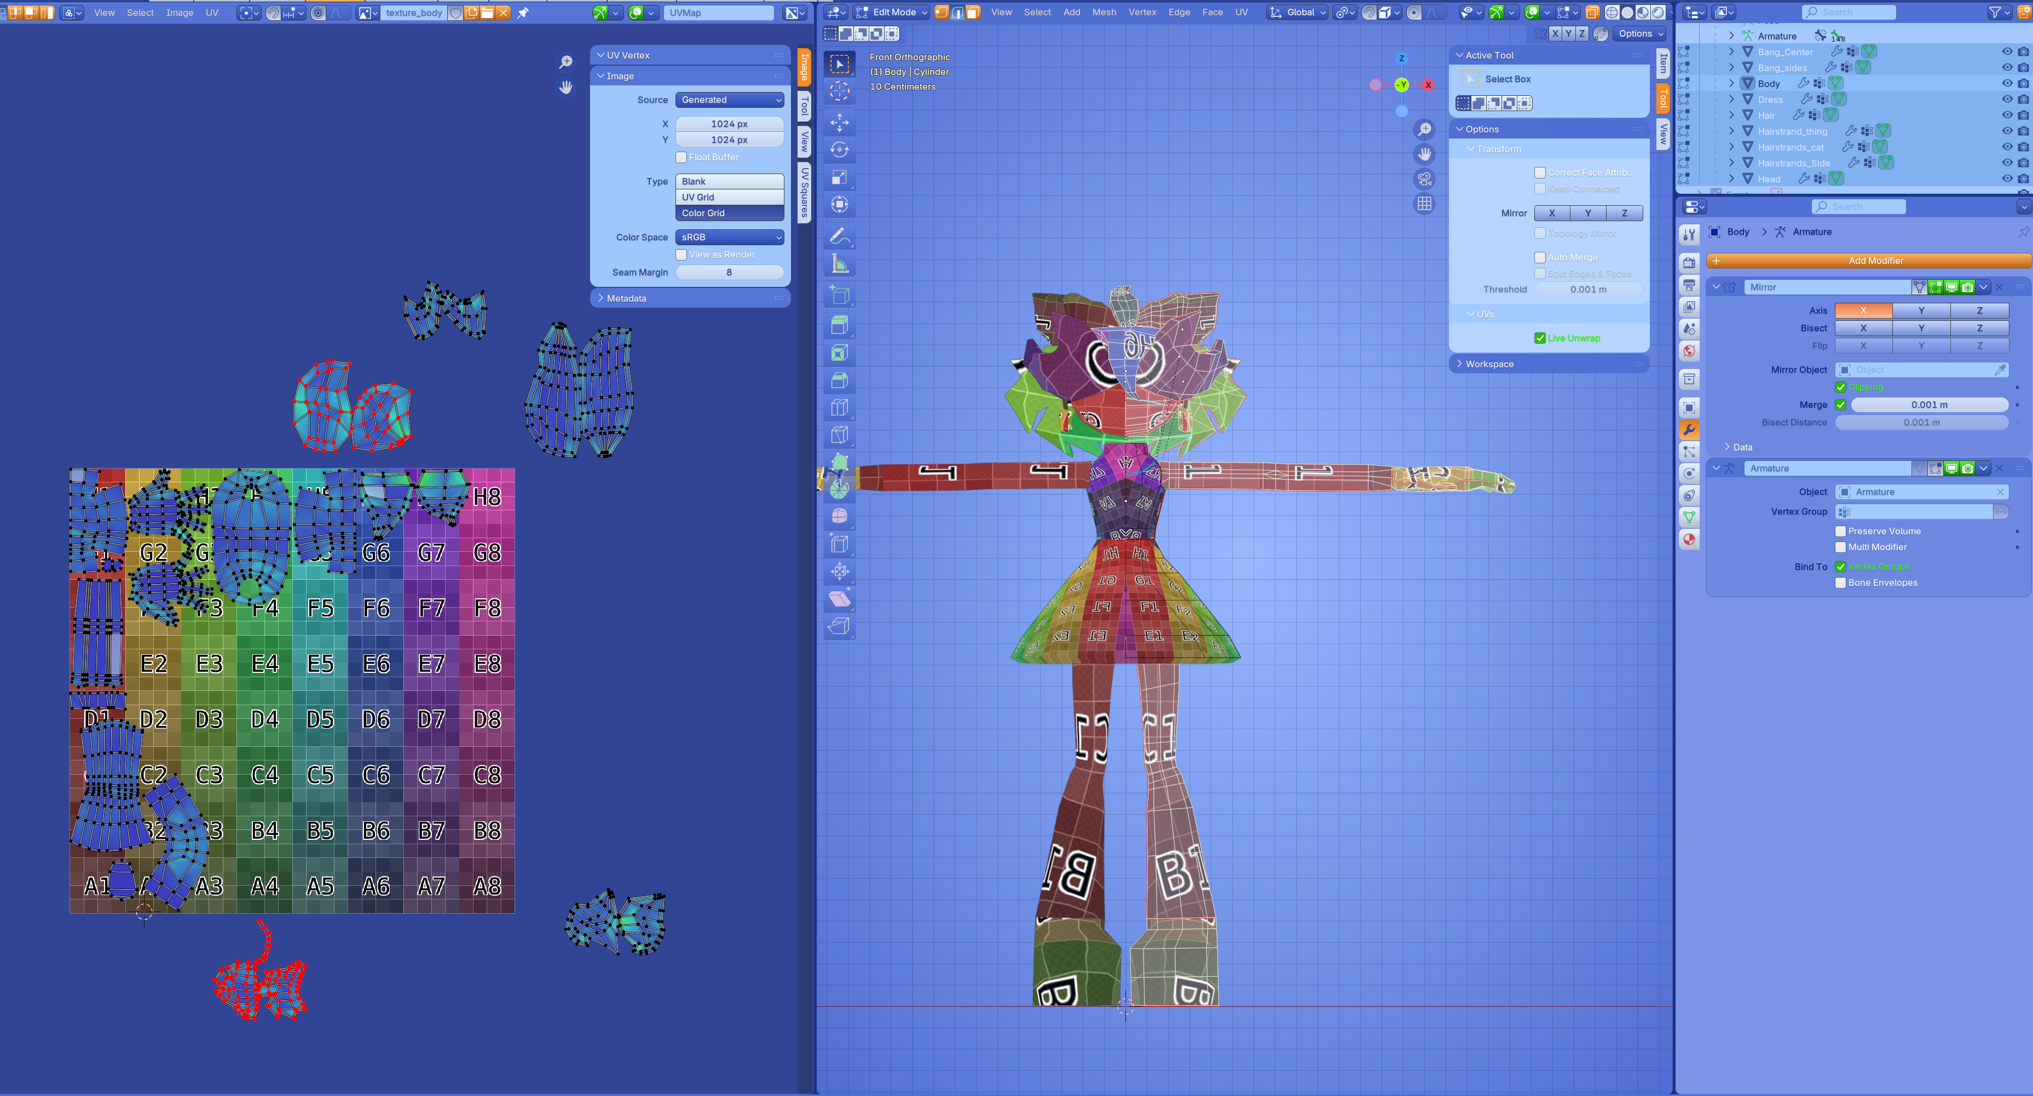2033x1096 pixels.
Task: Toggle the camera view button in the viewport
Action: pyautogui.click(x=1424, y=179)
